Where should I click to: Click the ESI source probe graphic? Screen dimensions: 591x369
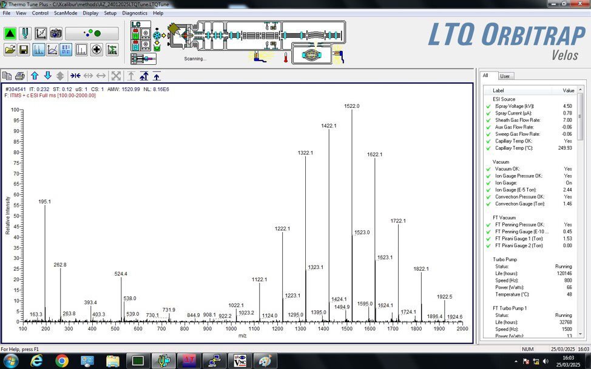coord(174,29)
